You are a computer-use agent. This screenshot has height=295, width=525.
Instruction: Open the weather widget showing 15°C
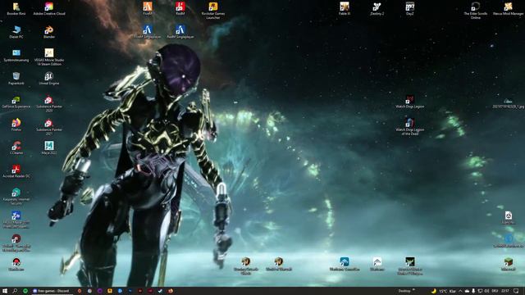point(444,291)
